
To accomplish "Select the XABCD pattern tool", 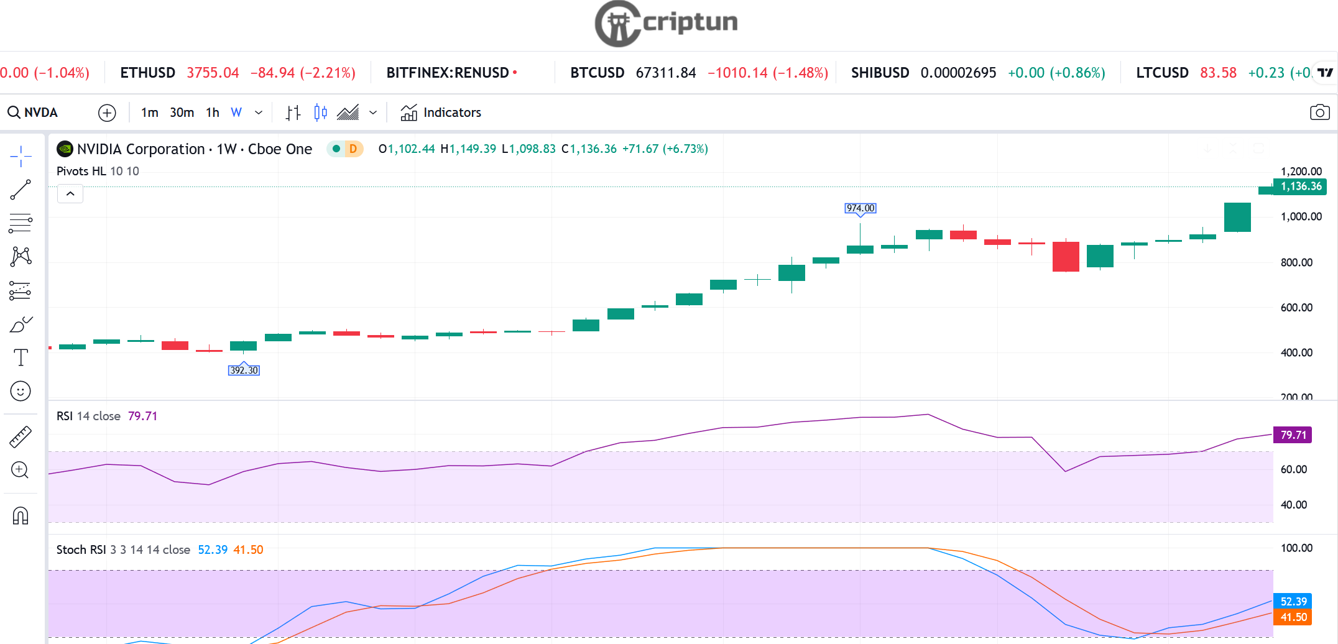I will click(21, 257).
